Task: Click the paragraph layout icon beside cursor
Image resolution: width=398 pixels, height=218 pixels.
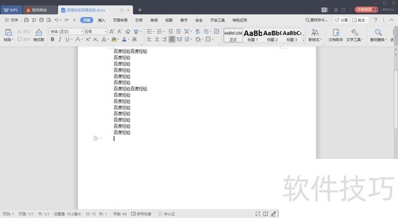Action: pyautogui.click(x=96, y=139)
